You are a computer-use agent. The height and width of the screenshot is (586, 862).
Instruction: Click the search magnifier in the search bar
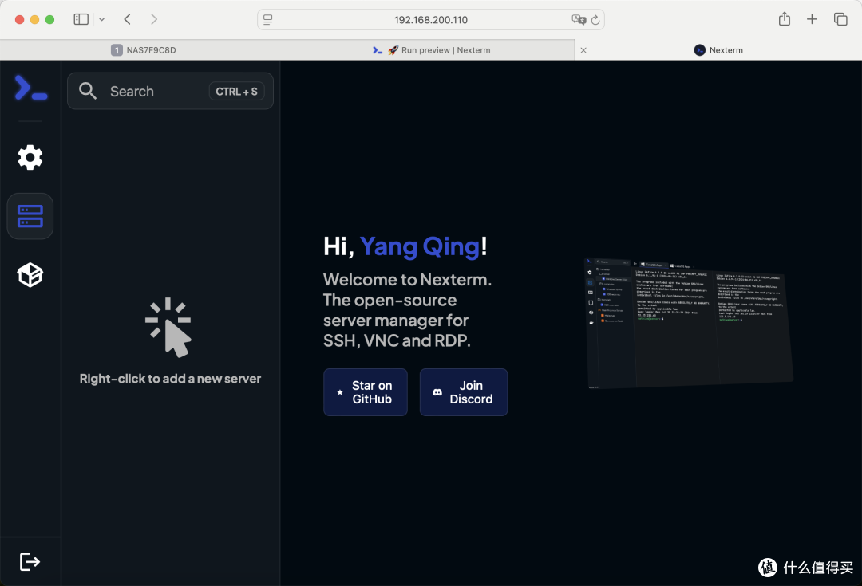(x=88, y=91)
